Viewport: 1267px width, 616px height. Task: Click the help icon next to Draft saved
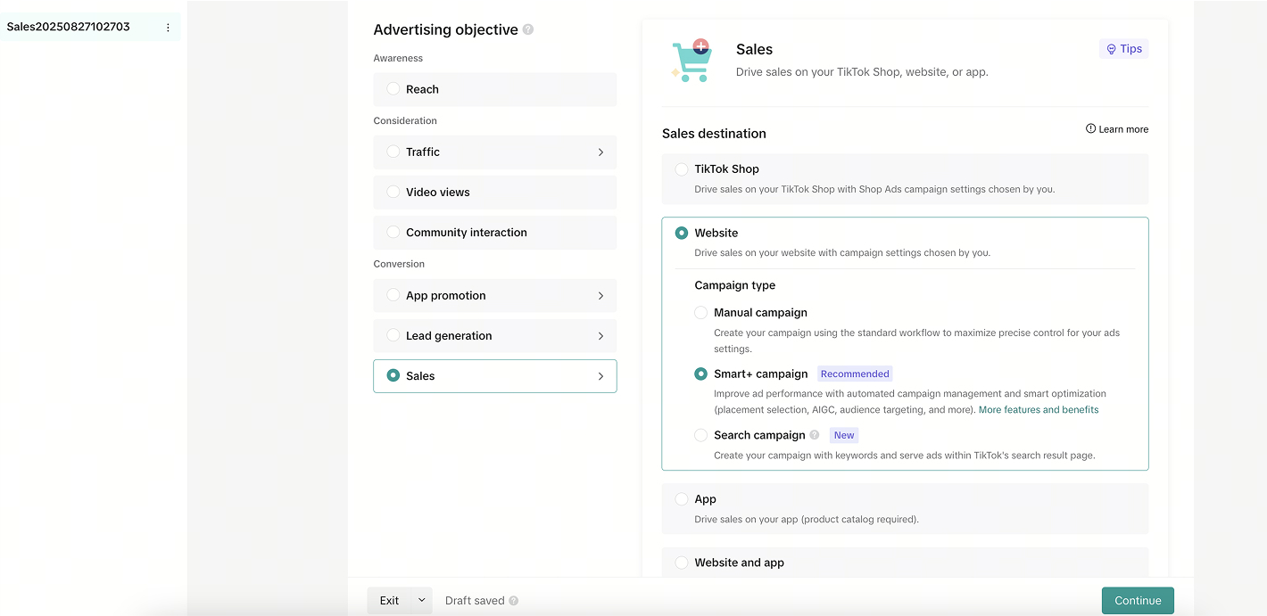[514, 601]
